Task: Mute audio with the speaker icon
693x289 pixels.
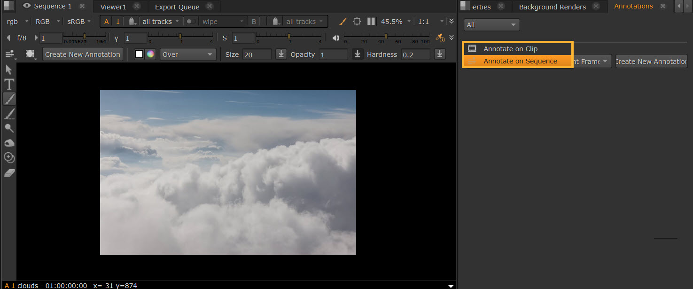Action: (336, 38)
